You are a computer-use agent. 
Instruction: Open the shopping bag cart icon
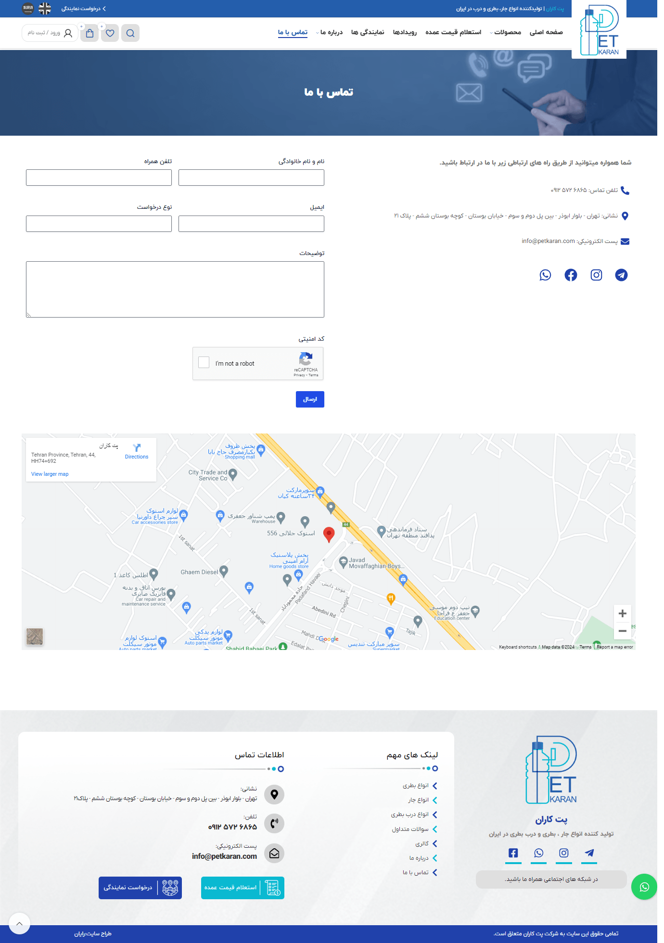click(89, 33)
